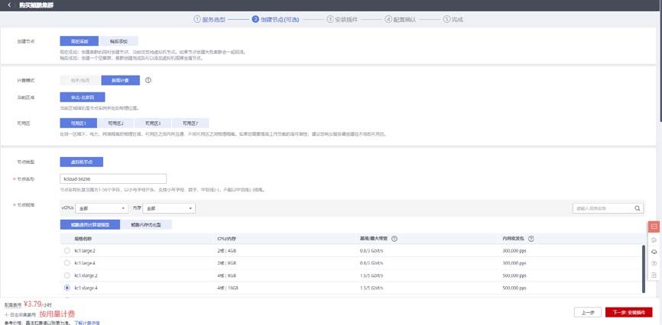Click the 虚拟机节点 node type button
Screen dimensions: 662x325
82,162
